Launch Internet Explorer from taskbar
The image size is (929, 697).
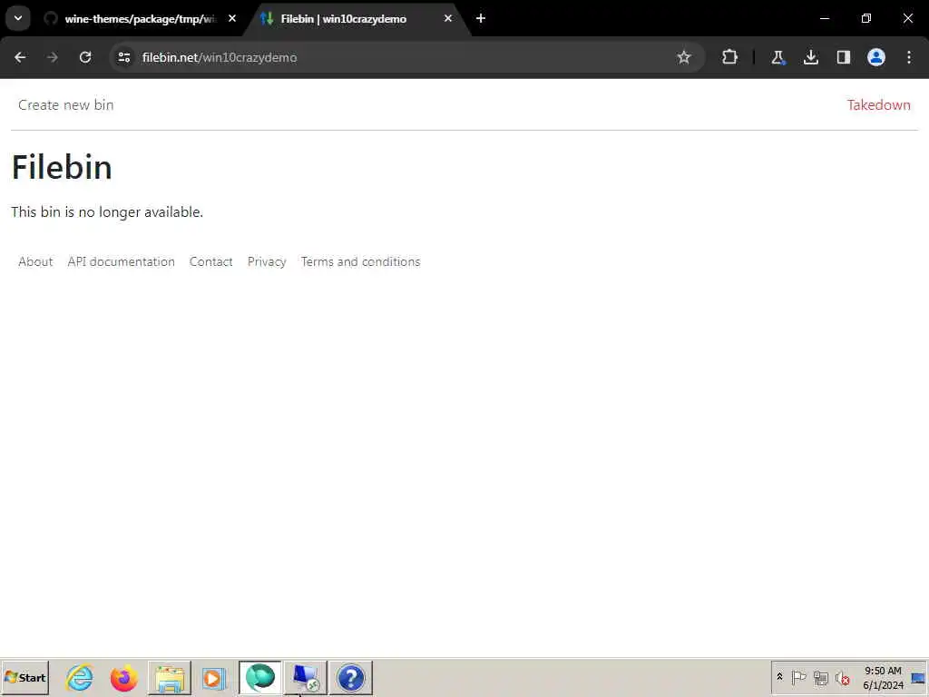point(80,678)
